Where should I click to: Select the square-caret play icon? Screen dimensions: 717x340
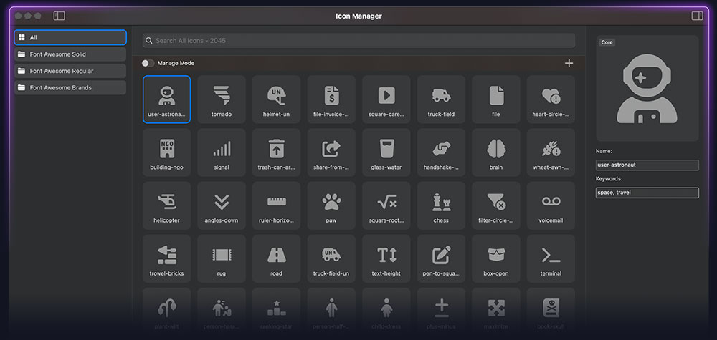point(386,99)
